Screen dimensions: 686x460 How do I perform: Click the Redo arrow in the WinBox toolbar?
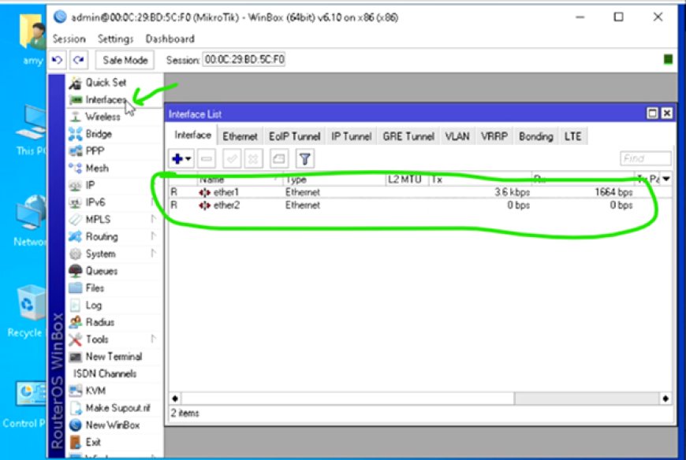click(79, 60)
